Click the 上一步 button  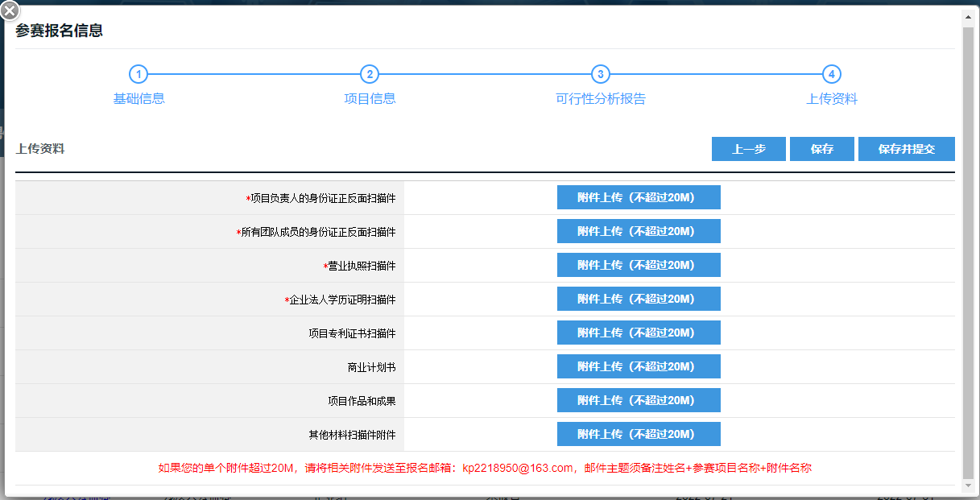[x=749, y=149]
